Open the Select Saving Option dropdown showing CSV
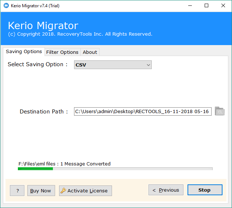The width and height of the screenshot is (232, 208). [x=113, y=65]
